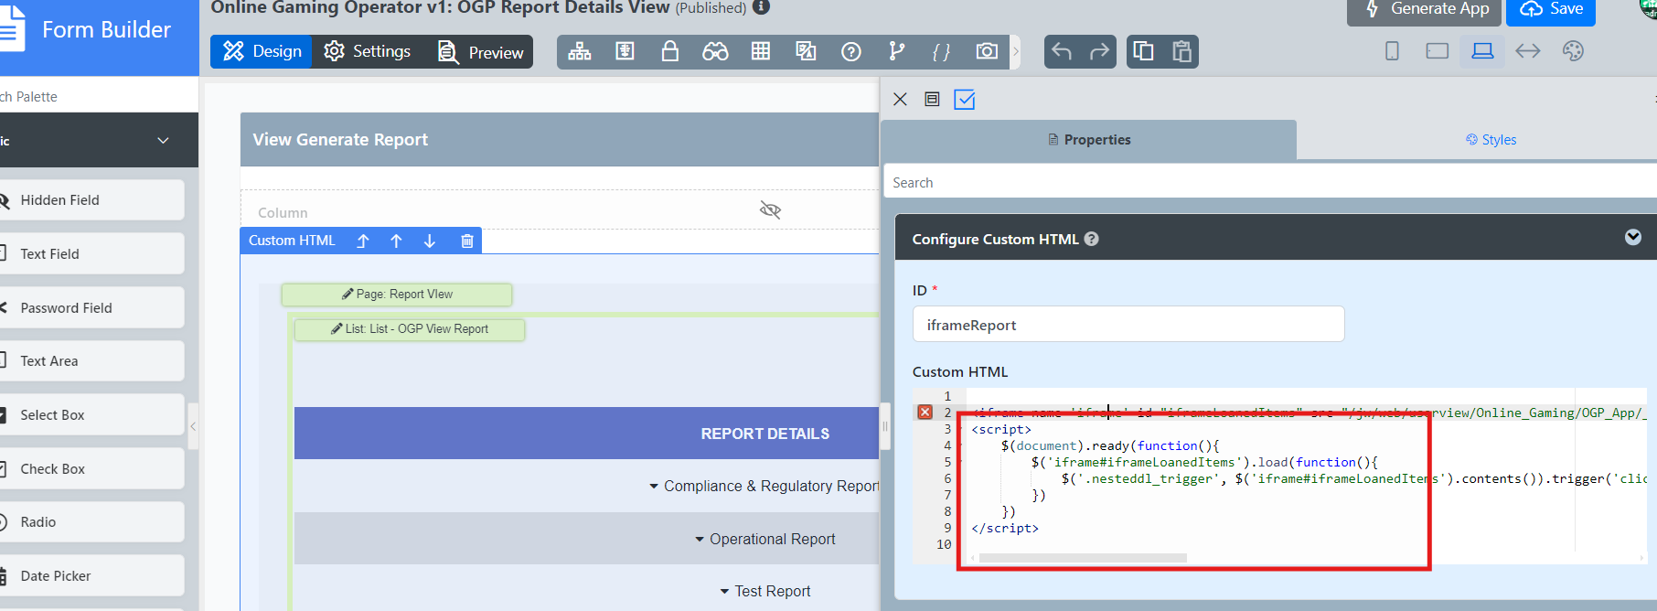Click the window layout icon next to close X
This screenshot has height=611, width=1657.
click(932, 99)
